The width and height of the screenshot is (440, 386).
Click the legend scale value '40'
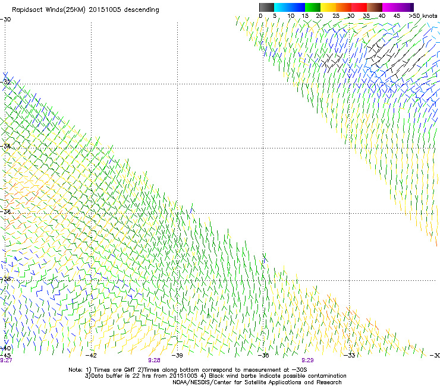click(382, 15)
